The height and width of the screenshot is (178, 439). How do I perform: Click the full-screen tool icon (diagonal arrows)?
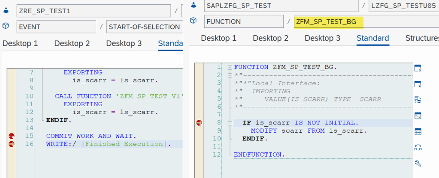point(418,116)
